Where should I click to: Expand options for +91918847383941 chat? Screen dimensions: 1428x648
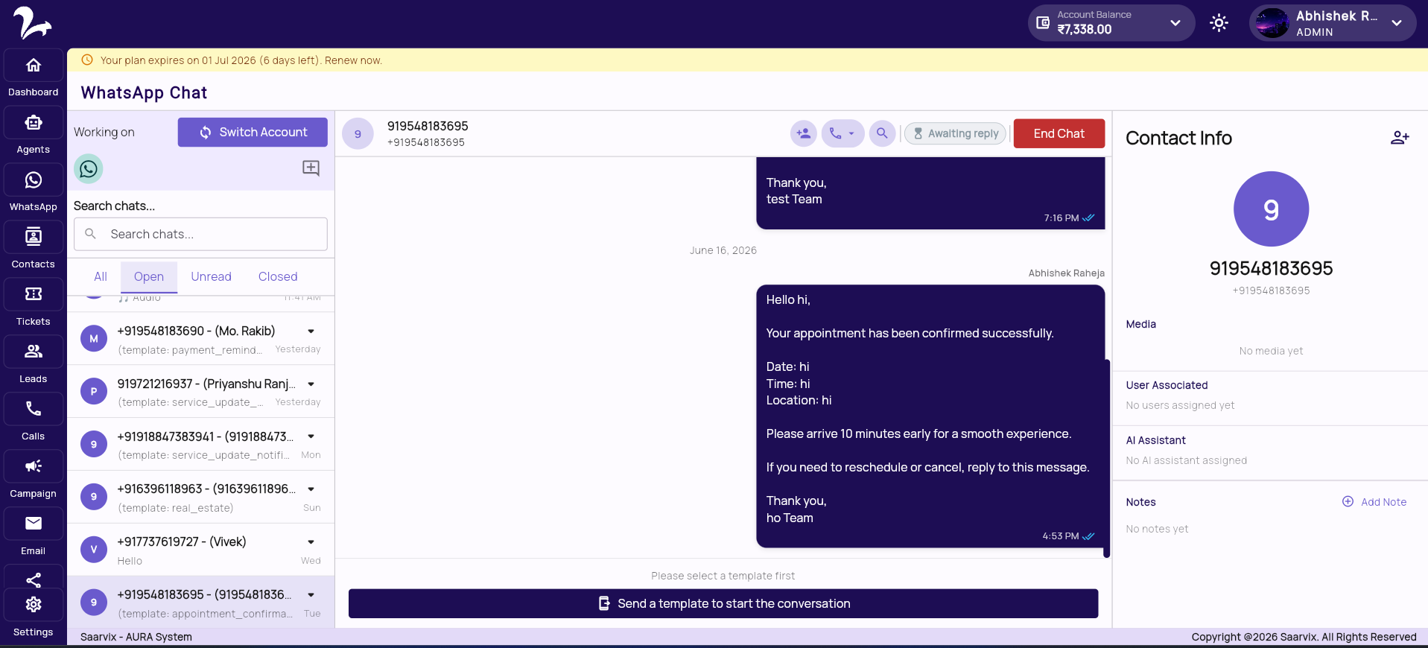(311, 436)
